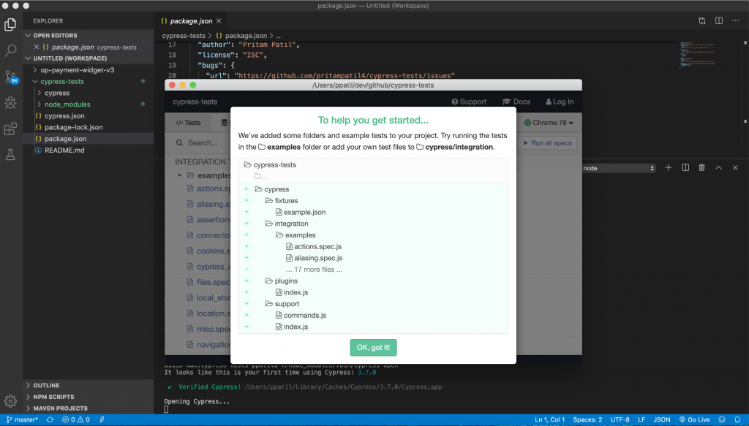Open the editor More Actions ellipsis
This screenshot has width=749, height=426.
click(736, 20)
